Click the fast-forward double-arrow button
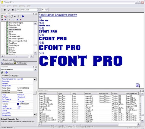Screen dimensions: 145x129 (x=17, y=20)
